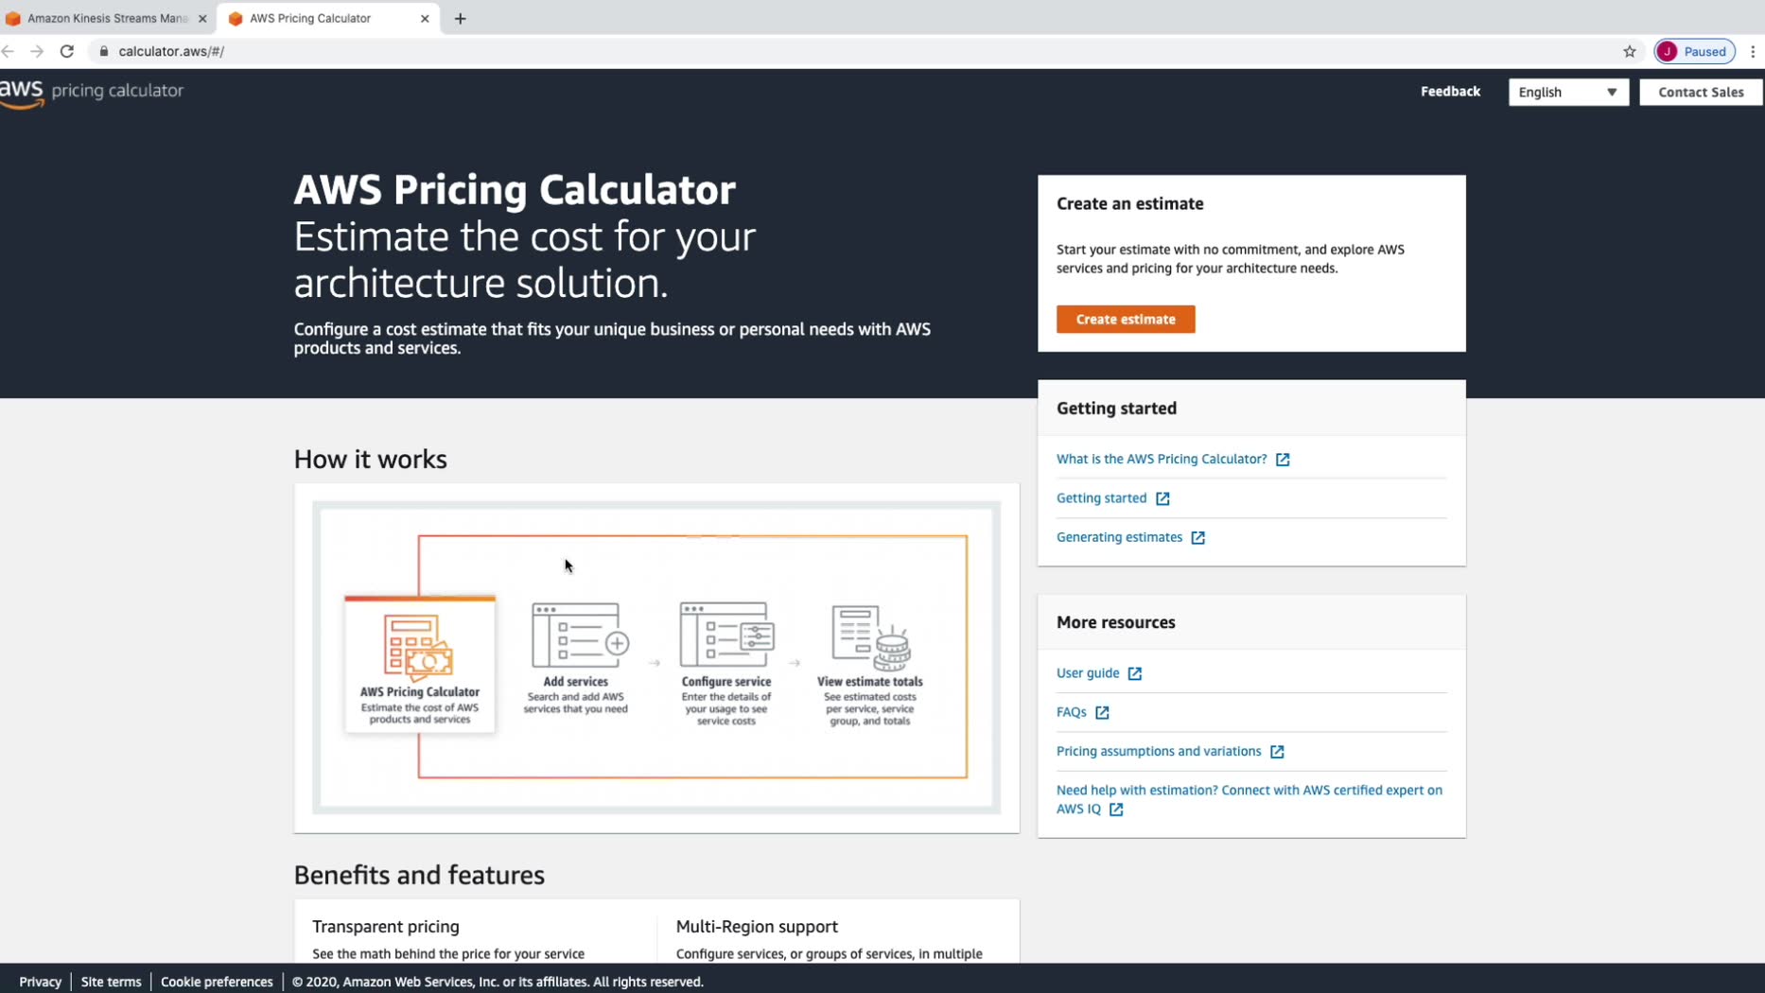Switch to the Amazon Kinesis Streams tab

pos(106,18)
